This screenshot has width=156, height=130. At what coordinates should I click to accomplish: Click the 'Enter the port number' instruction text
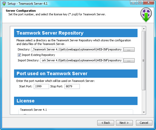tap(56, 81)
